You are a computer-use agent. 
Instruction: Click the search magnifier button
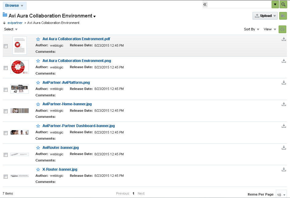click(x=283, y=4)
